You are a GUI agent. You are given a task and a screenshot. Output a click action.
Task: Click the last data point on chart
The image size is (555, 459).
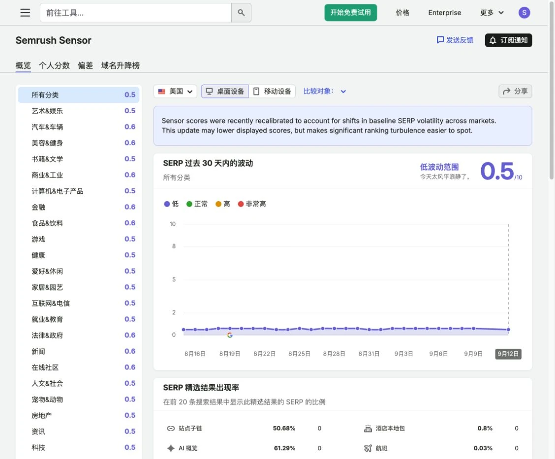[x=508, y=330]
